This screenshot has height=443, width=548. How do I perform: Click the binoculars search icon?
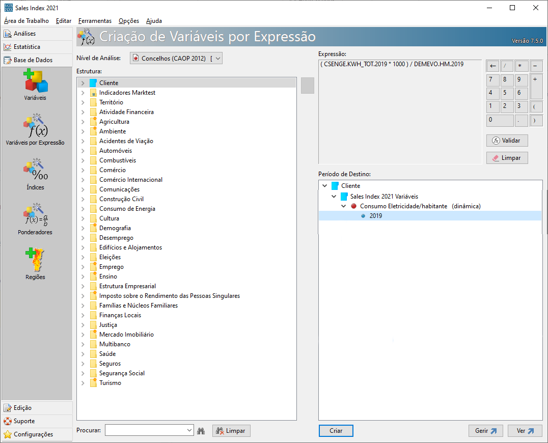(201, 431)
